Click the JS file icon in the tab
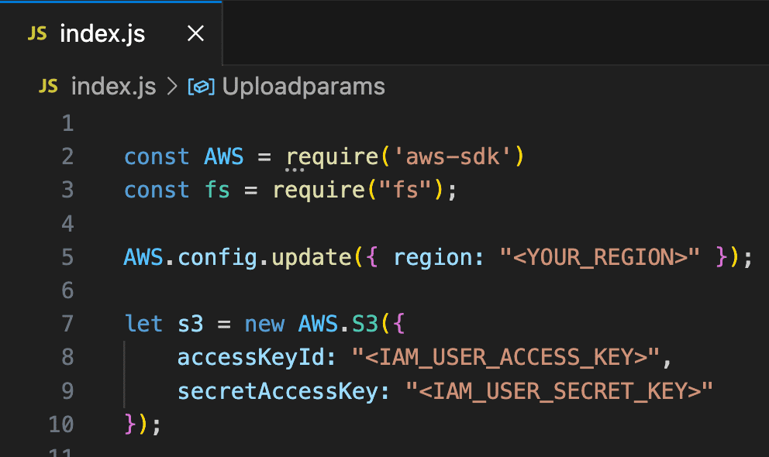This screenshot has width=769, height=457. [x=36, y=35]
